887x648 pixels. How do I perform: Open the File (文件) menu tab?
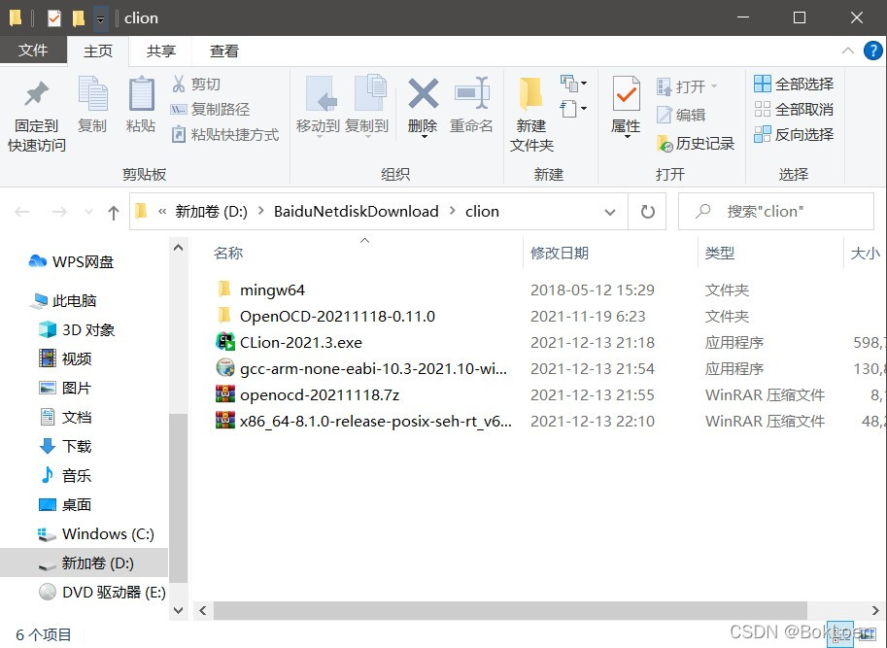tap(33, 51)
